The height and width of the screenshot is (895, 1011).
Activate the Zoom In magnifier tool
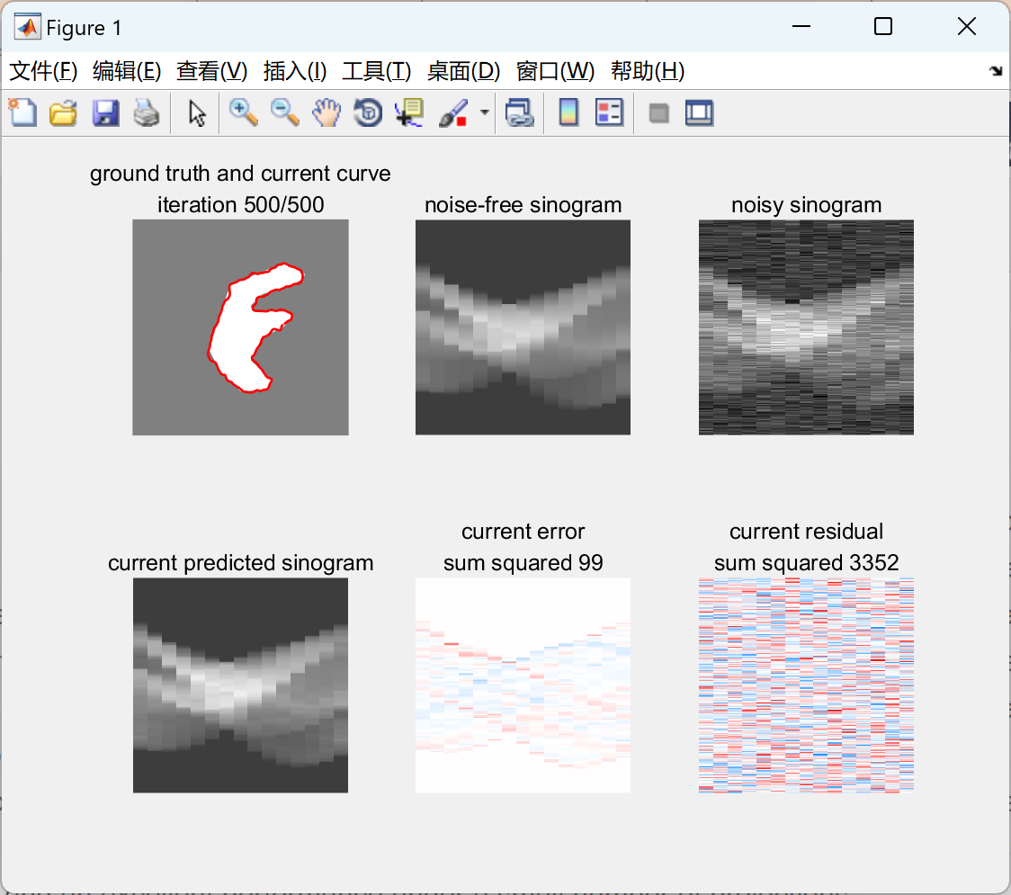[244, 112]
